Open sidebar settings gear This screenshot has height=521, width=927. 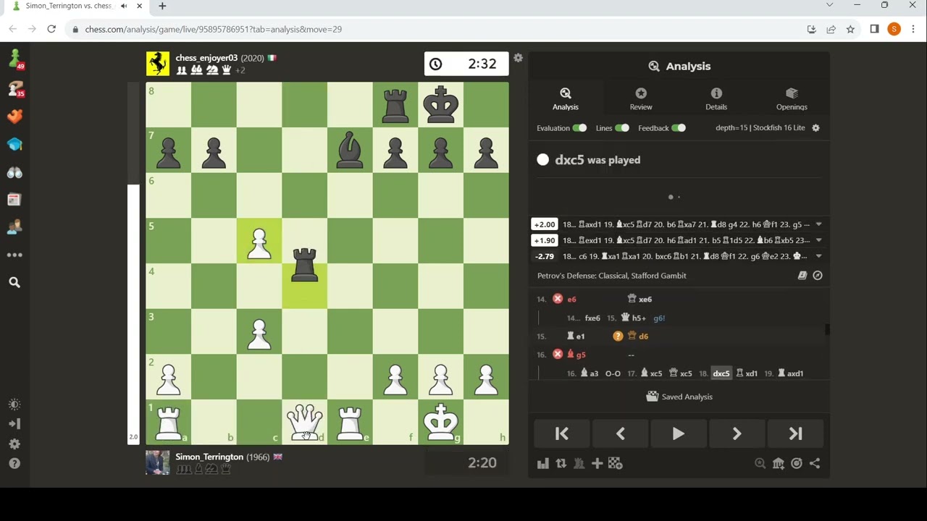click(14, 444)
